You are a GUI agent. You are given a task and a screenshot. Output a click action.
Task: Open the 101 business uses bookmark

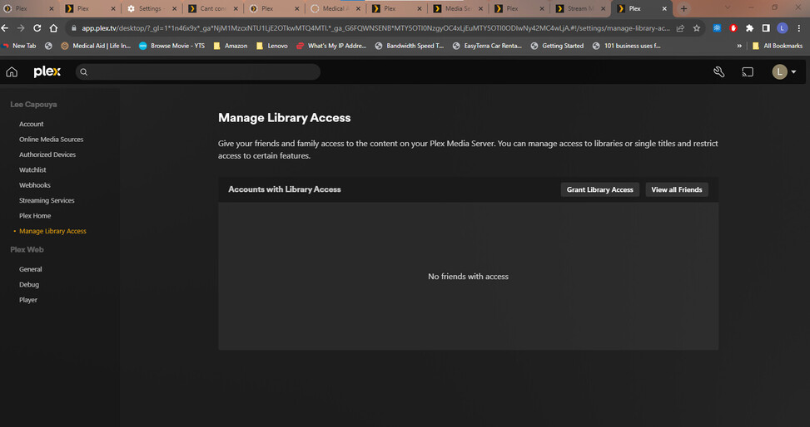tap(627, 46)
